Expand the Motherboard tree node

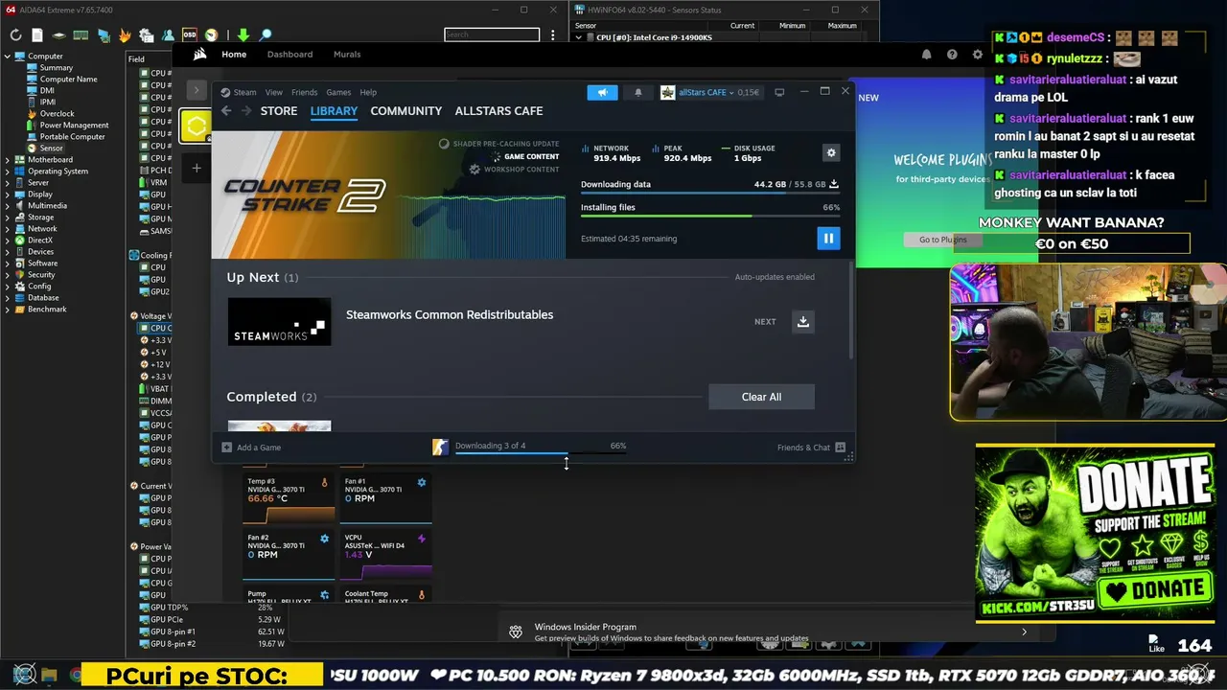(8, 160)
